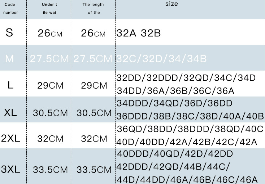Click the 44D/44DD/46A/46B/46C/46A size line
265x184 pixels.
(x=187, y=179)
